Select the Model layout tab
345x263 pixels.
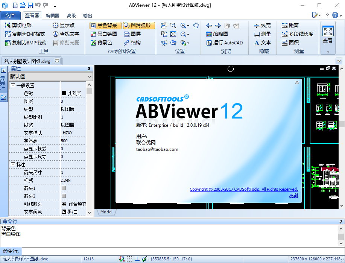click(106, 212)
